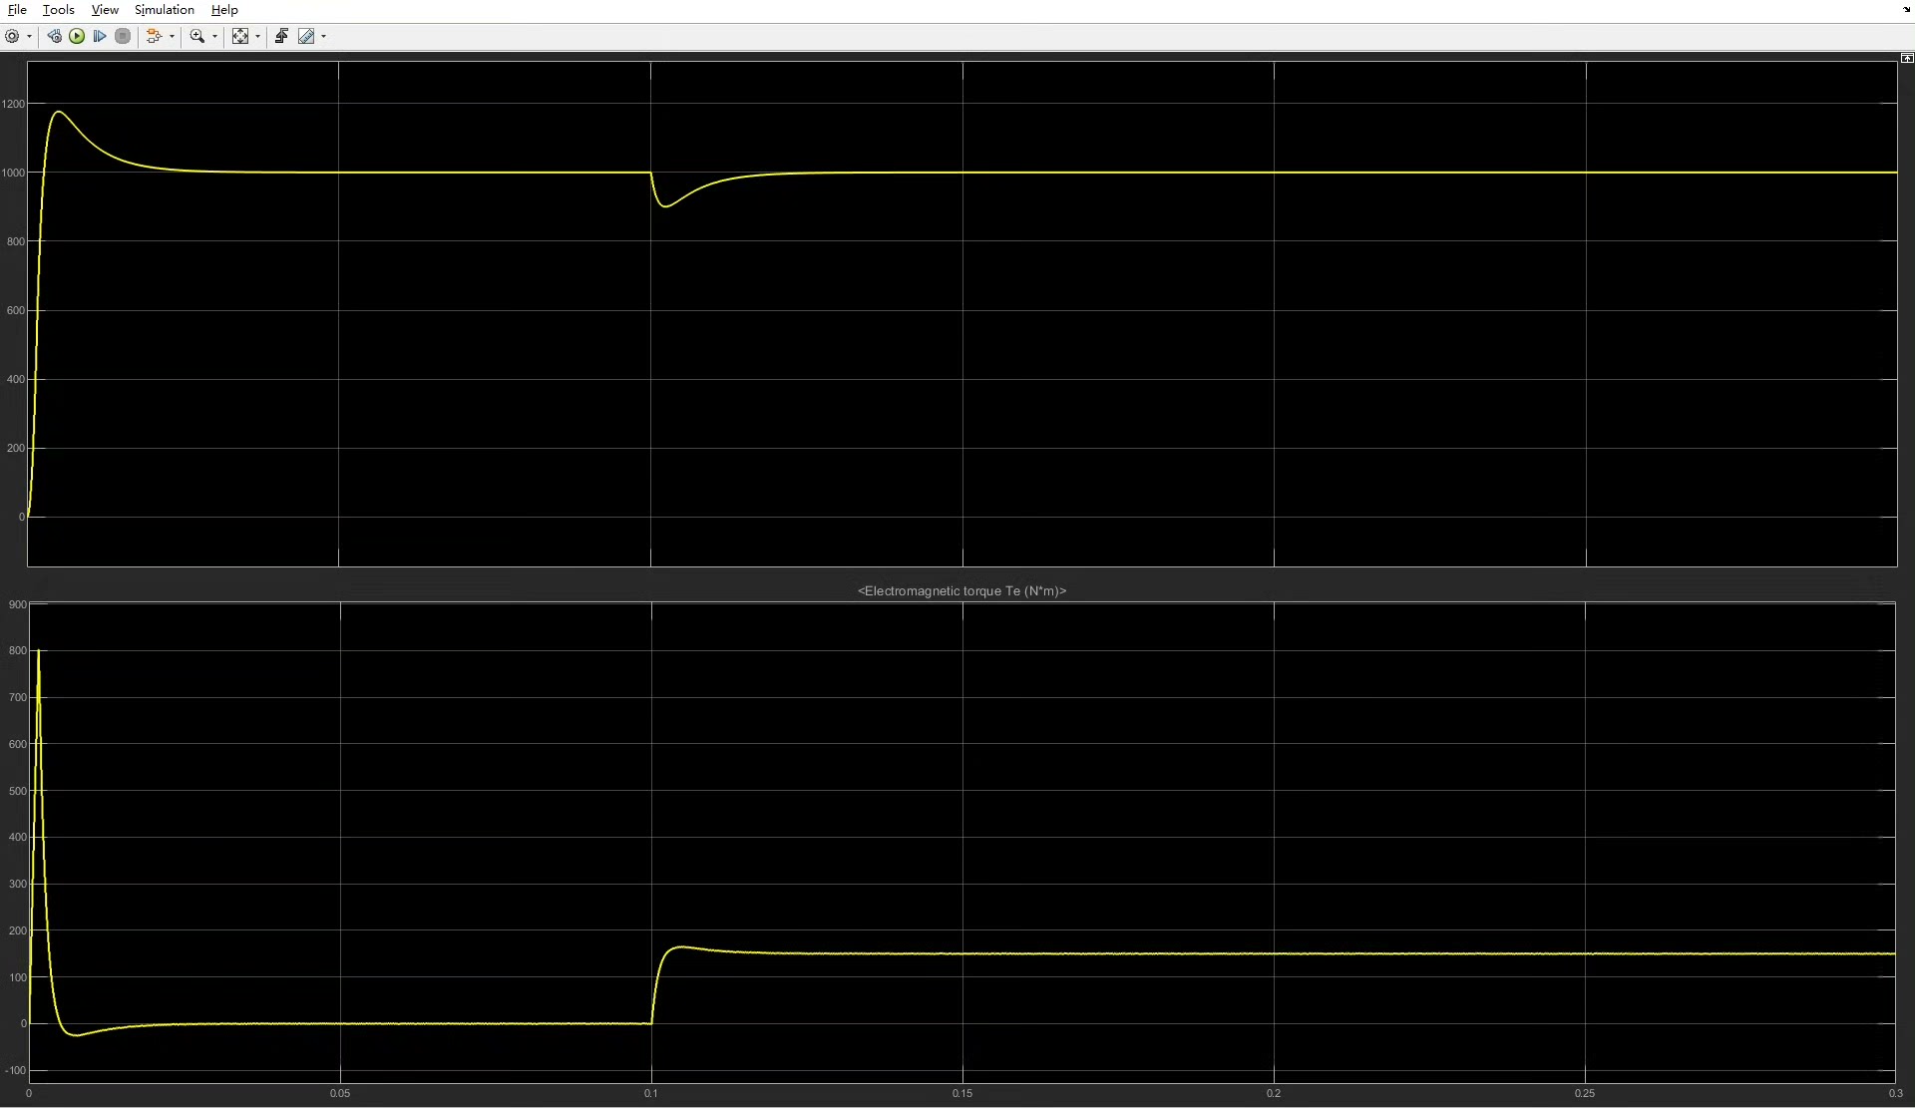
Task: Open the scope configuration properties gear
Action: click(12, 36)
